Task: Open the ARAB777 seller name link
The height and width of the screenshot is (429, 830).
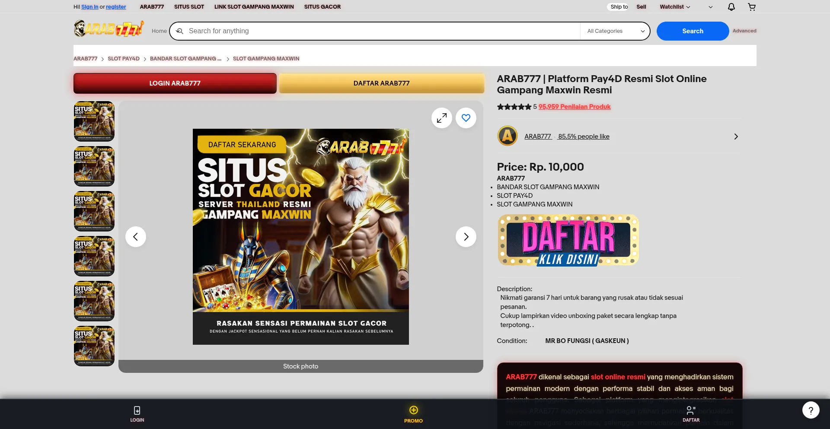Action: click(538, 137)
